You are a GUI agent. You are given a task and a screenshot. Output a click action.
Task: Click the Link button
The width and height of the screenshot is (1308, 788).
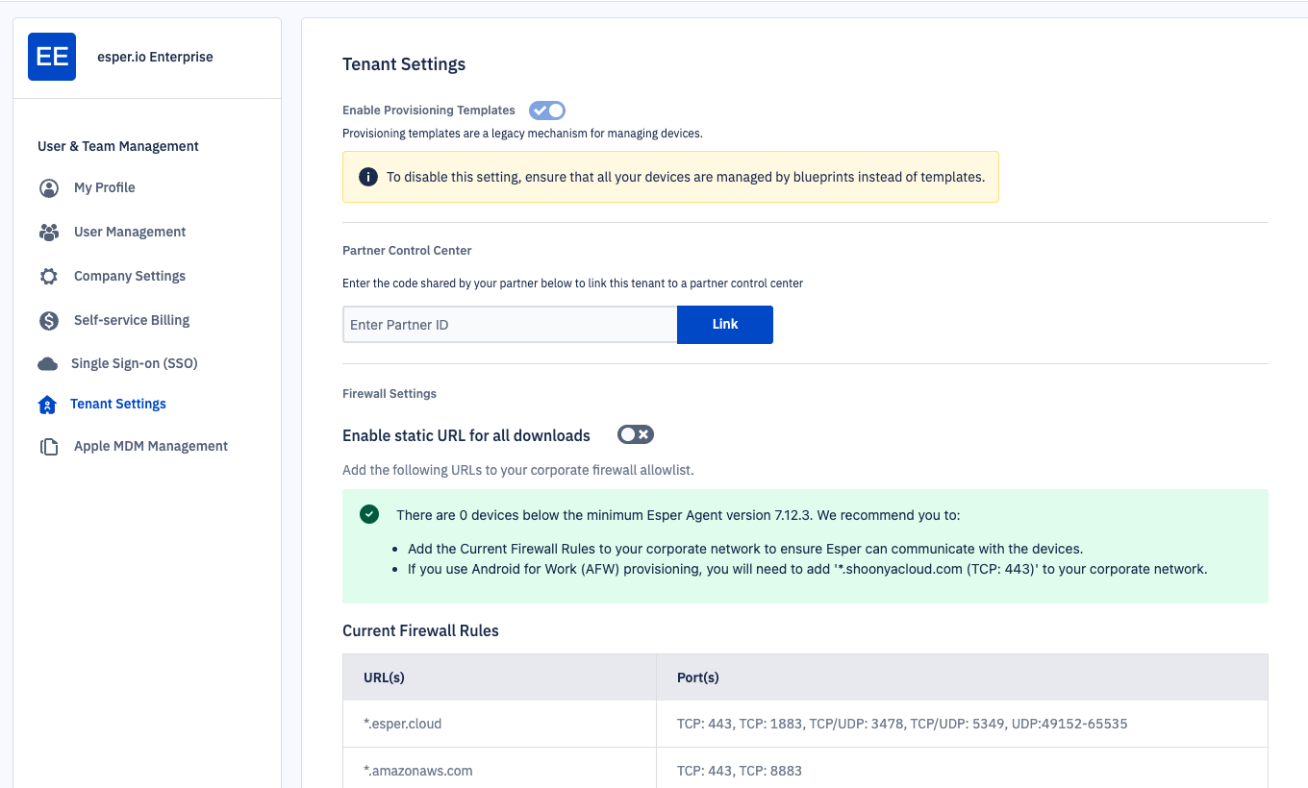[724, 324]
